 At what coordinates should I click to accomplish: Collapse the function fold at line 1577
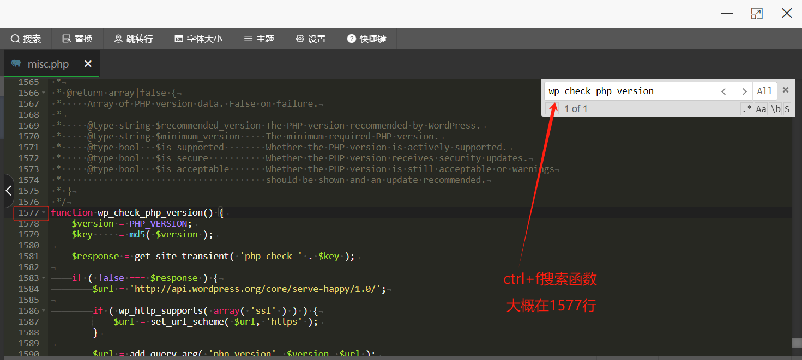pyautogui.click(x=44, y=212)
